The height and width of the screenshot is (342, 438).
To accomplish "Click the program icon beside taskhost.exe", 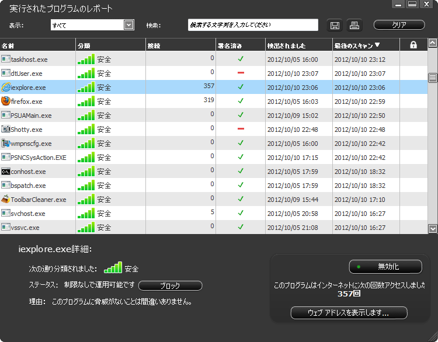I will 6,59.
